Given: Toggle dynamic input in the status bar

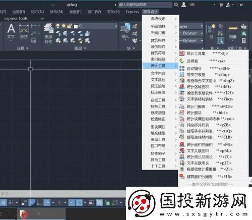Looking at the screenshot, I should coord(32,202).
